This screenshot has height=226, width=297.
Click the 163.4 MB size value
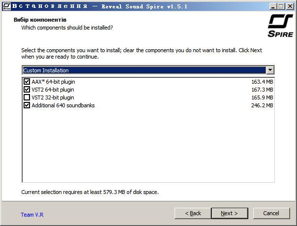pyautogui.click(x=262, y=82)
